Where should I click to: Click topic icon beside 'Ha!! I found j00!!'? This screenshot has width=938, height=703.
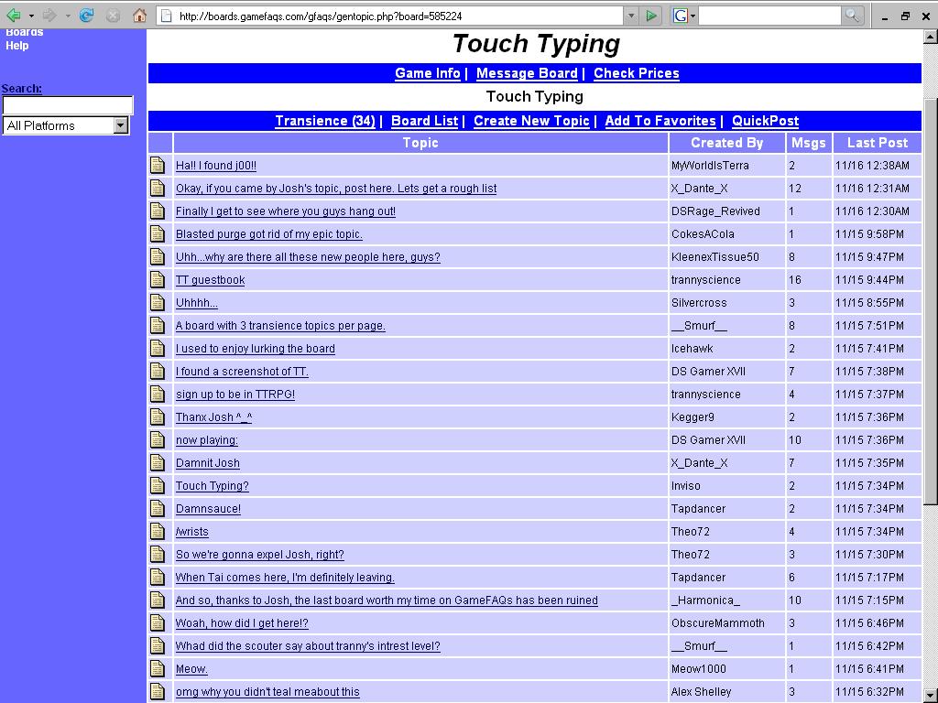158,166
